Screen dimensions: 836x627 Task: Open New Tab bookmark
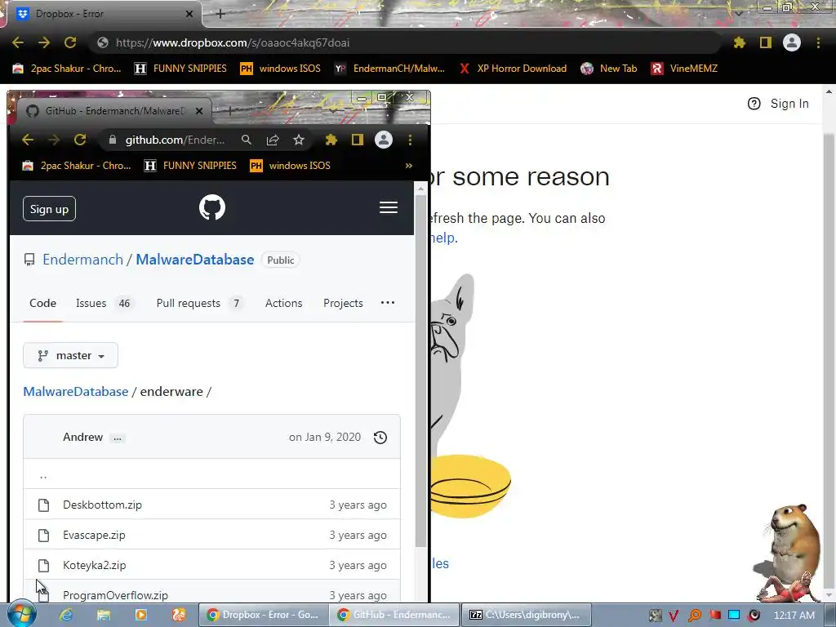point(609,69)
